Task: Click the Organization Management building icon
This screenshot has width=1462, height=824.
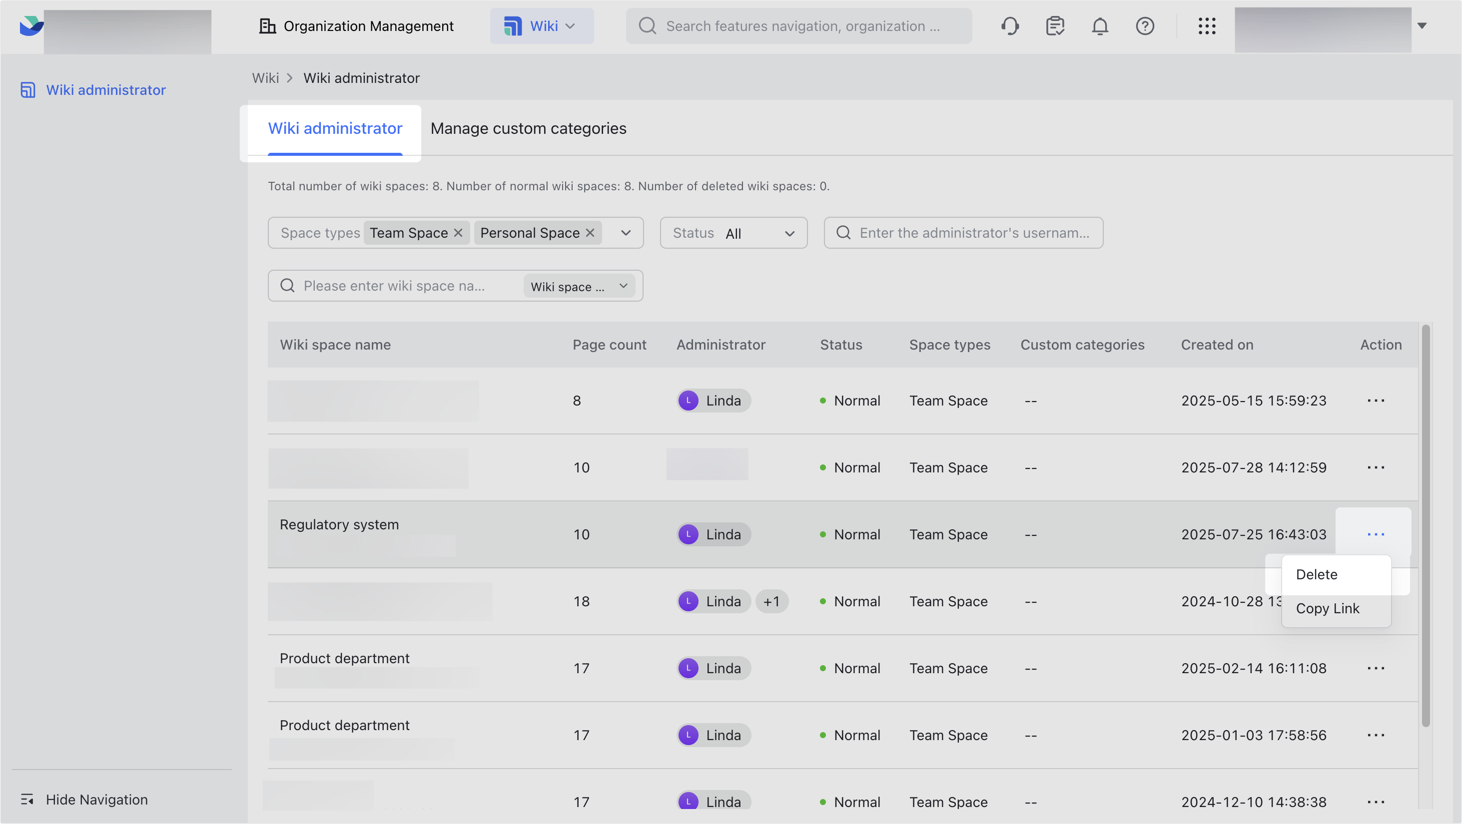Action: pyautogui.click(x=267, y=26)
